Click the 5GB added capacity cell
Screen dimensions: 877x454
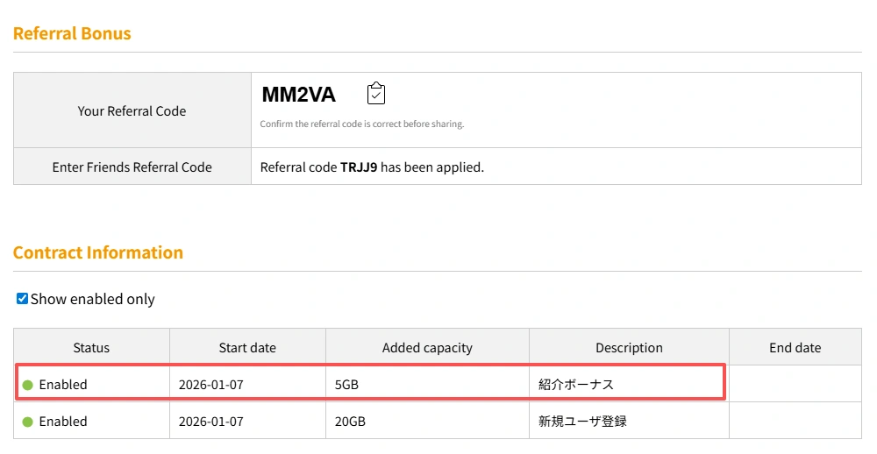(347, 385)
